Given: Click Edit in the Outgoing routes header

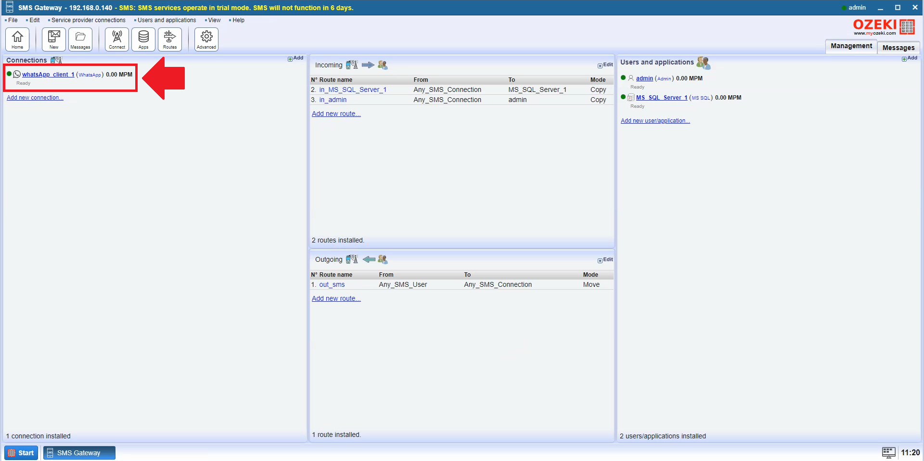Looking at the screenshot, I should tap(605, 260).
